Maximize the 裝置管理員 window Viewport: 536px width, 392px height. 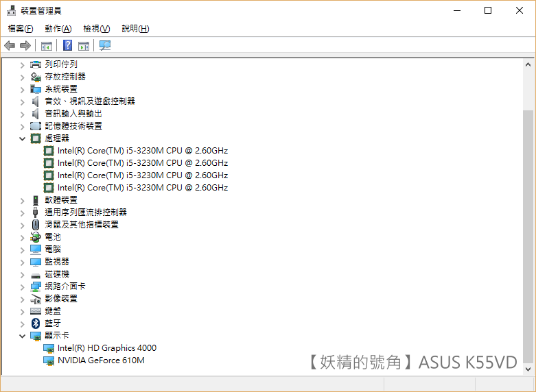pos(488,10)
